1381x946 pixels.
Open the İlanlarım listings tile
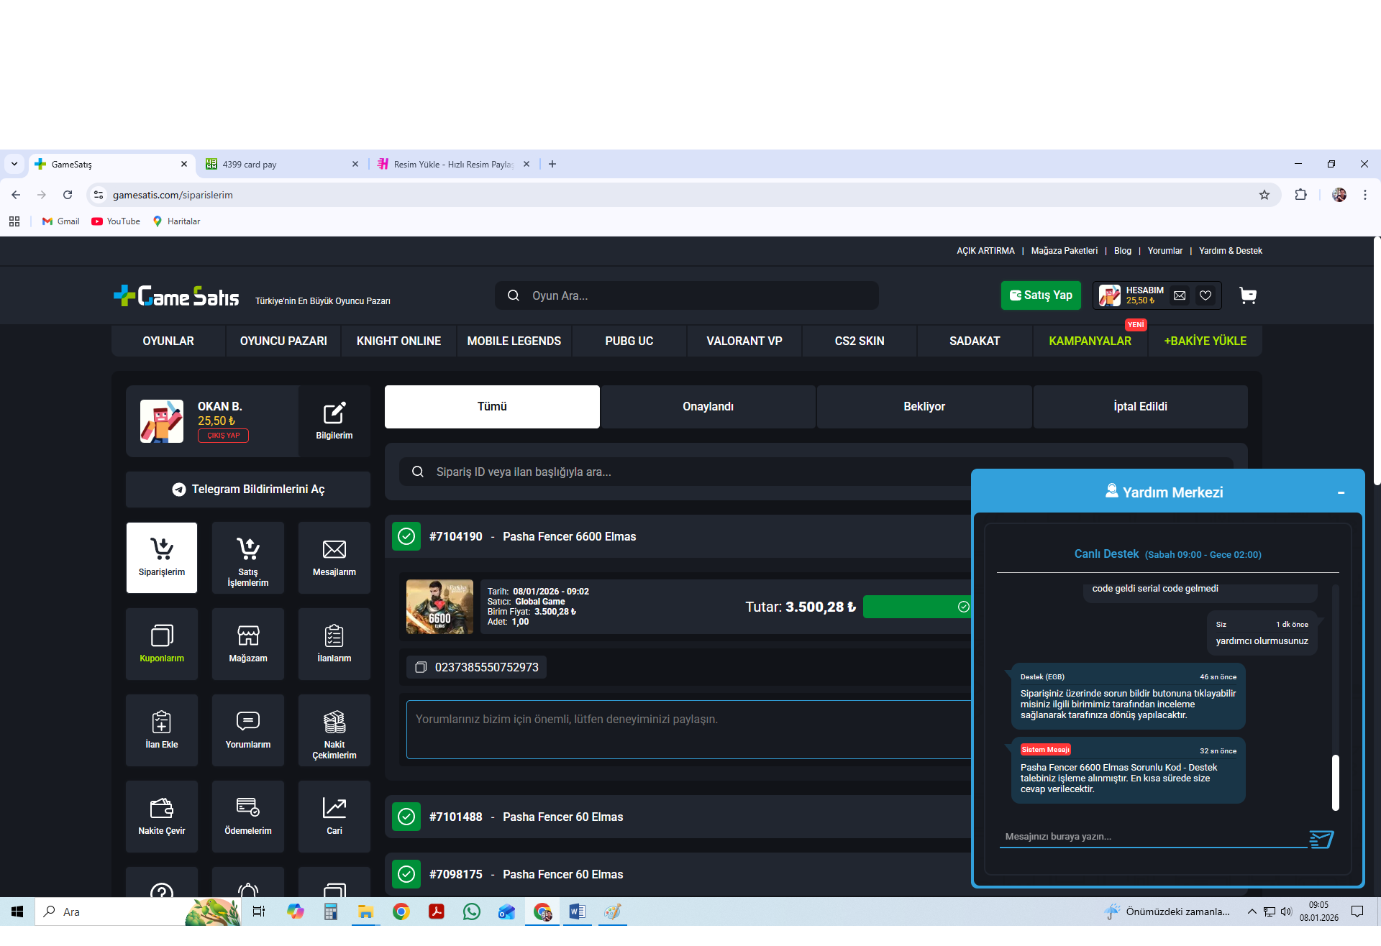pyautogui.click(x=334, y=644)
